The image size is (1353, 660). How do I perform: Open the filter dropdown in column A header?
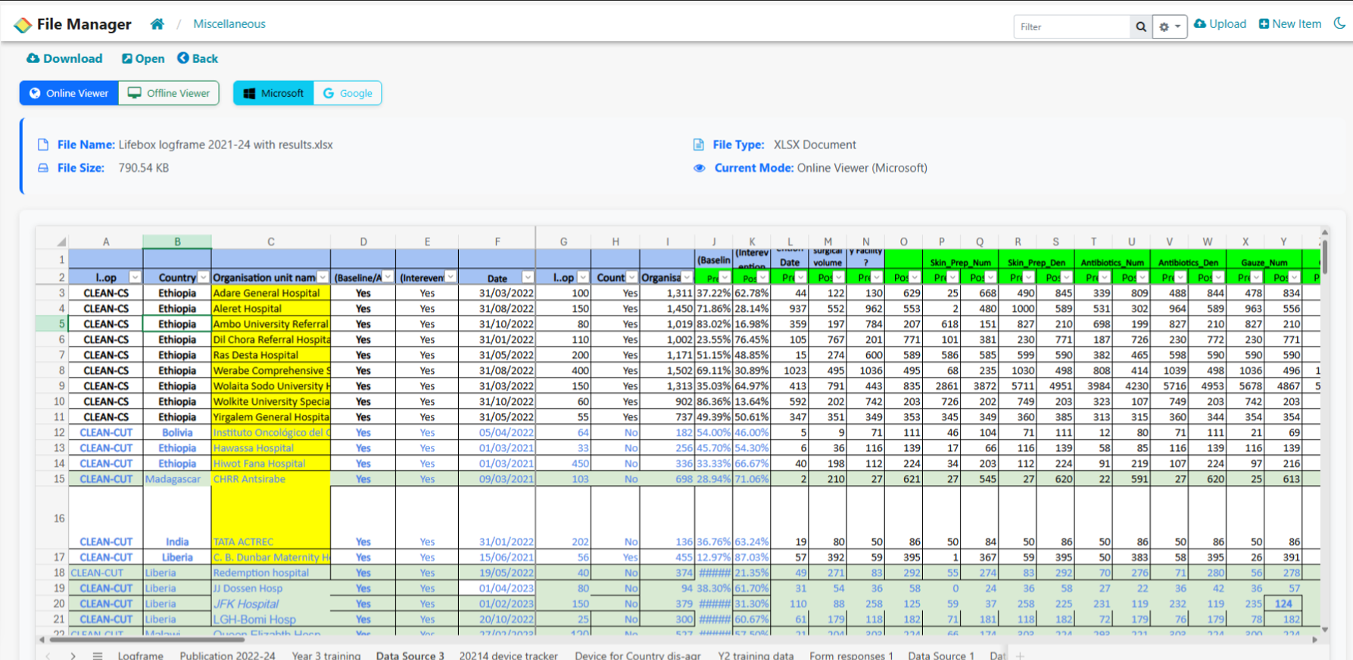(135, 277)
